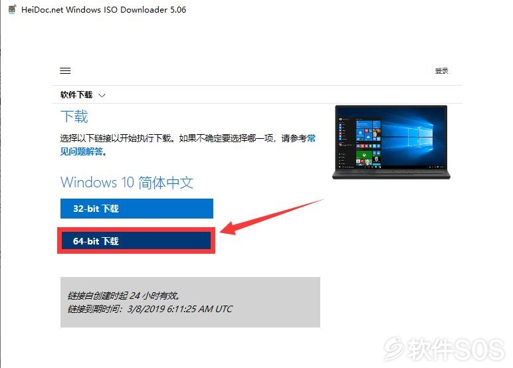Image resolution: width=513 pixels, height=368 pixels.
Task: Open the 常见问题解答 FAQ link
Action: (188, 145)
